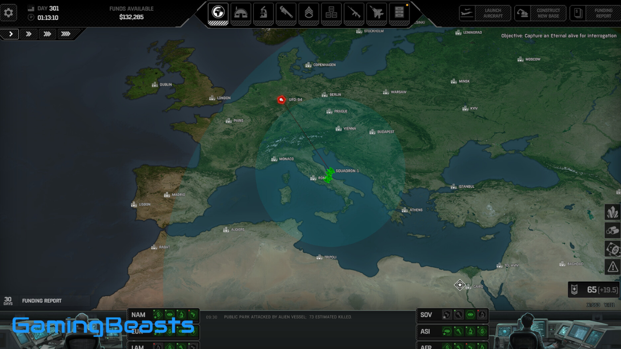Open the Engineering wrench tab
Screen dimensions: 621x349
(286, 13)
